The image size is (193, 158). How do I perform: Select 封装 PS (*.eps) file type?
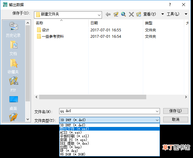(x=110, y=140)
